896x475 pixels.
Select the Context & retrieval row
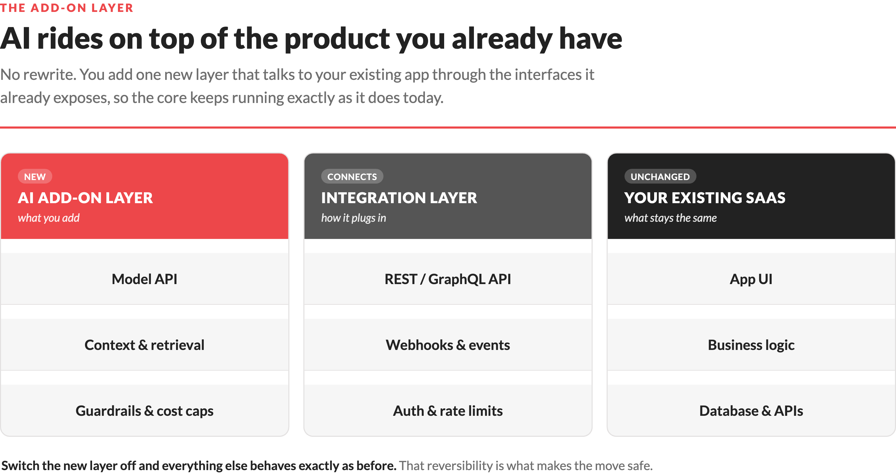click(145, 345)
